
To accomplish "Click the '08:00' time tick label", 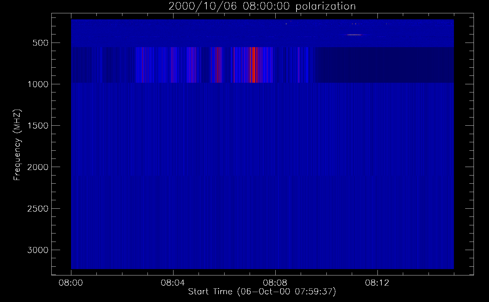I will point(71,283).
